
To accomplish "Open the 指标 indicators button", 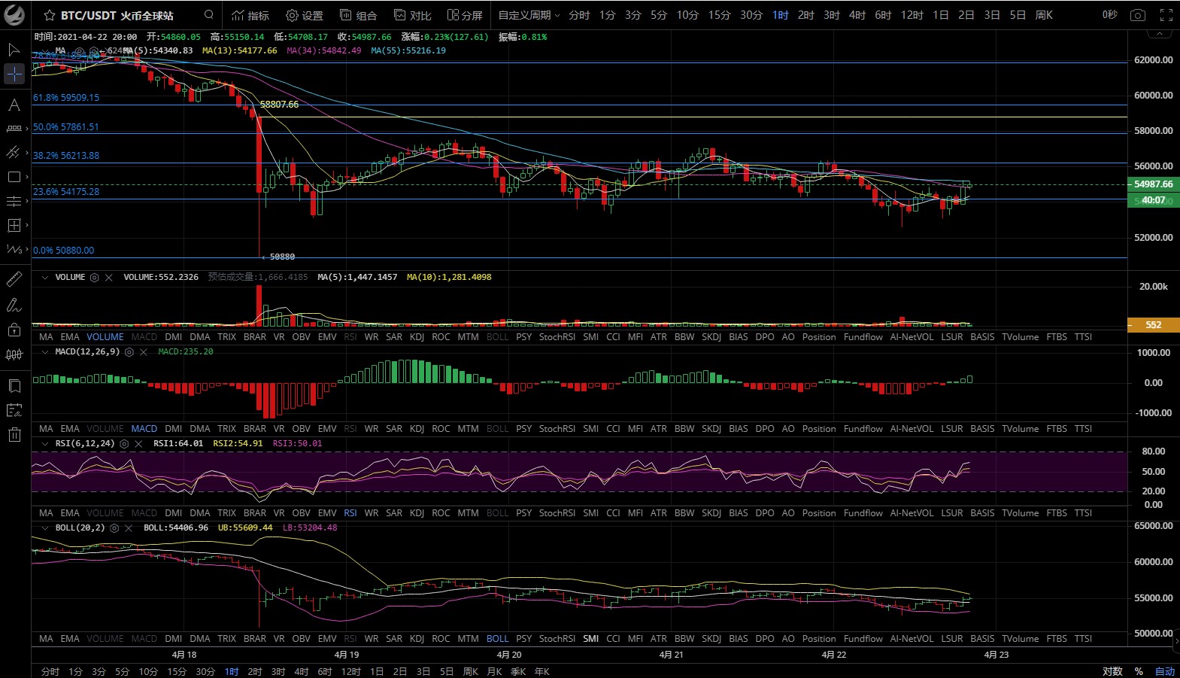I will [250, 15].
